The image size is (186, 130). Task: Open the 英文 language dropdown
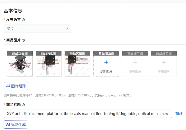[37, 29]
